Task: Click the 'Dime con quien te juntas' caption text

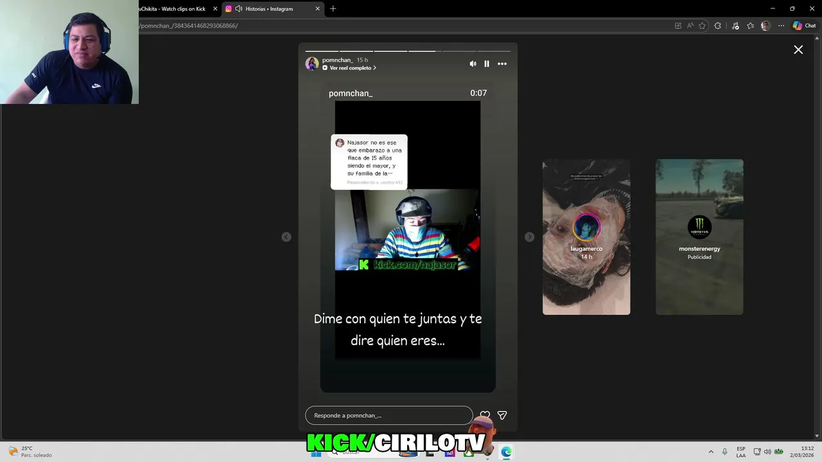Action: (x=398, y=329)
